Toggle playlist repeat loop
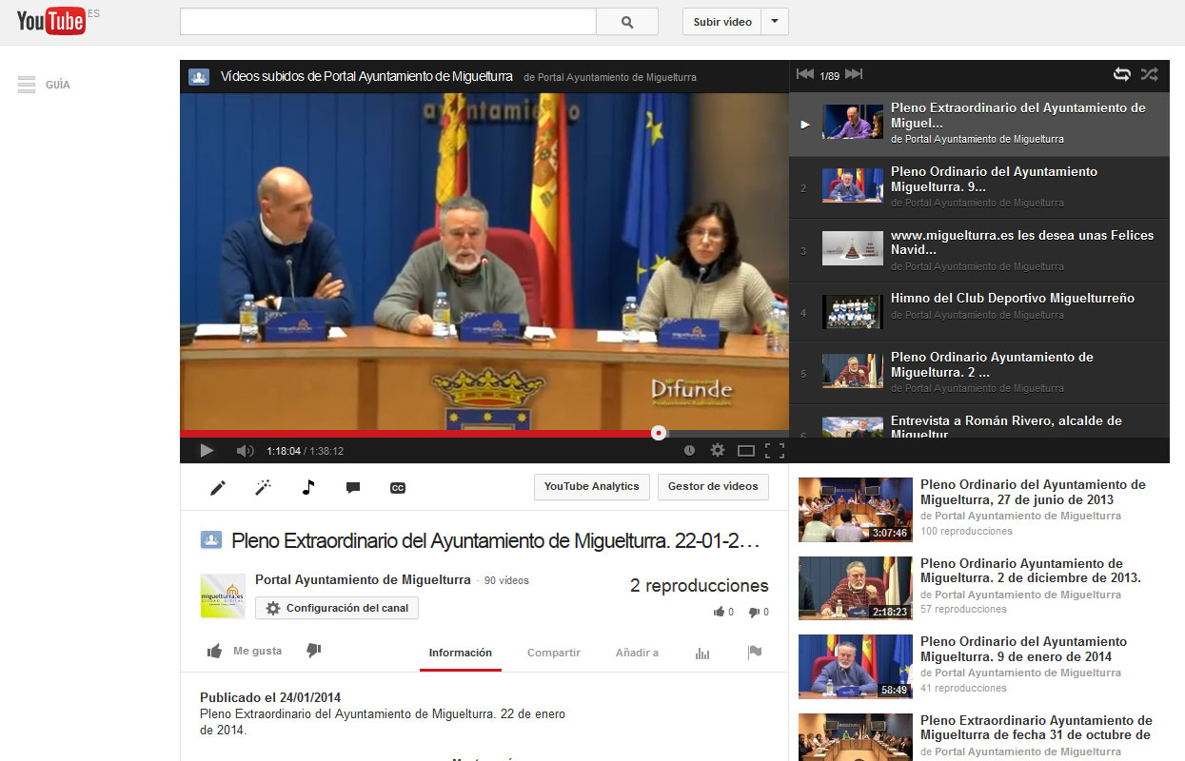The width and height of the screenshot is (1185, 761). pos(1122,74)
